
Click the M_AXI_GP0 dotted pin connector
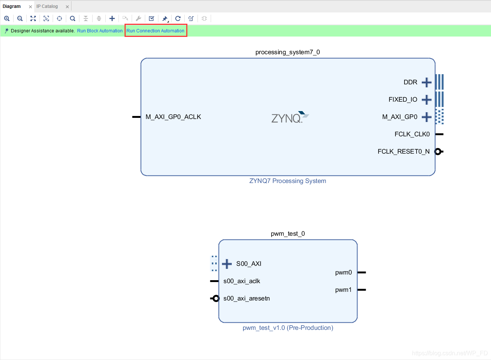point(439,117)
